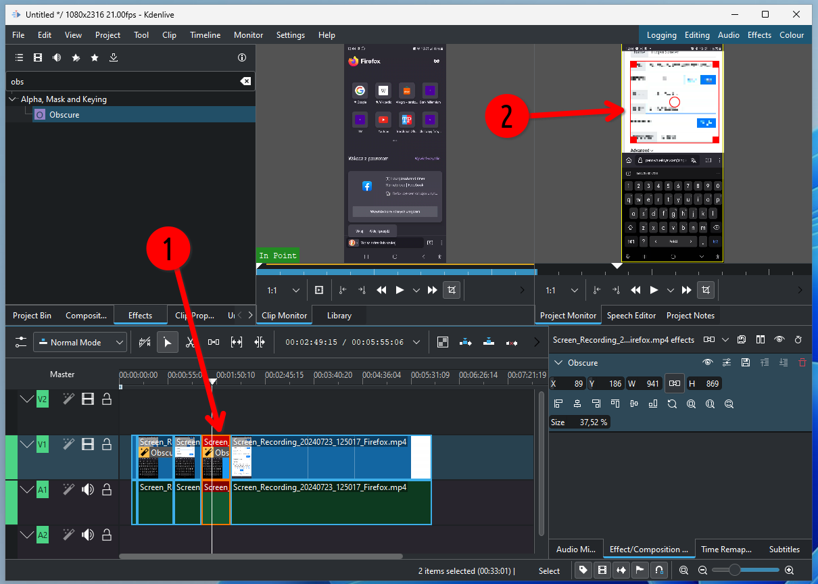The width and height of the screenshot is (818, 584).
Task: Move the Obscure effect down
Action: click(x=784, y=363)
